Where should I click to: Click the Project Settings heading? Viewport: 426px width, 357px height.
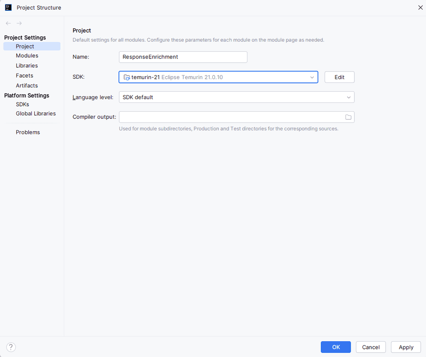point(25,38)
